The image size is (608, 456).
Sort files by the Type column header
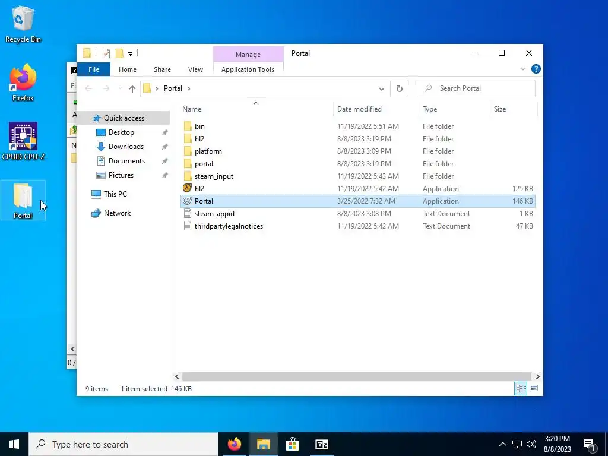454,109
